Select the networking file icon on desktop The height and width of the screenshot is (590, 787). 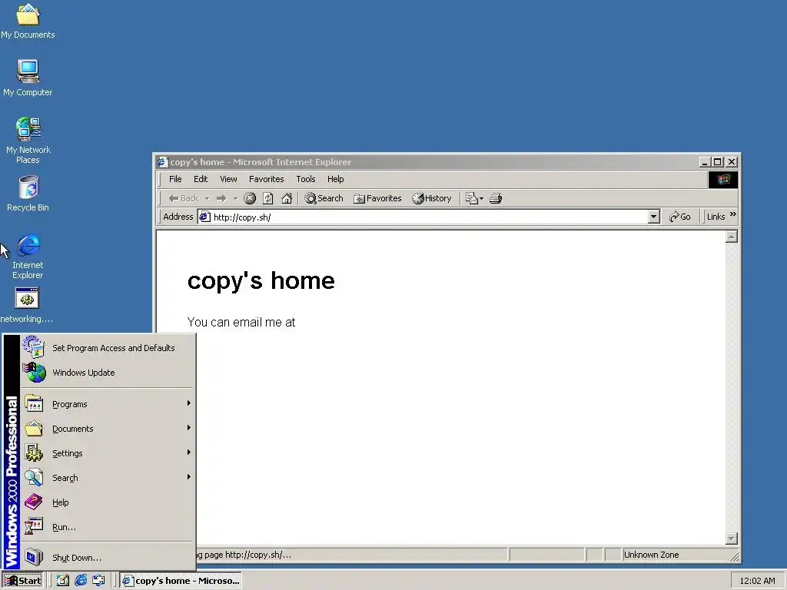pyautogui.click(x=27, y=305)
